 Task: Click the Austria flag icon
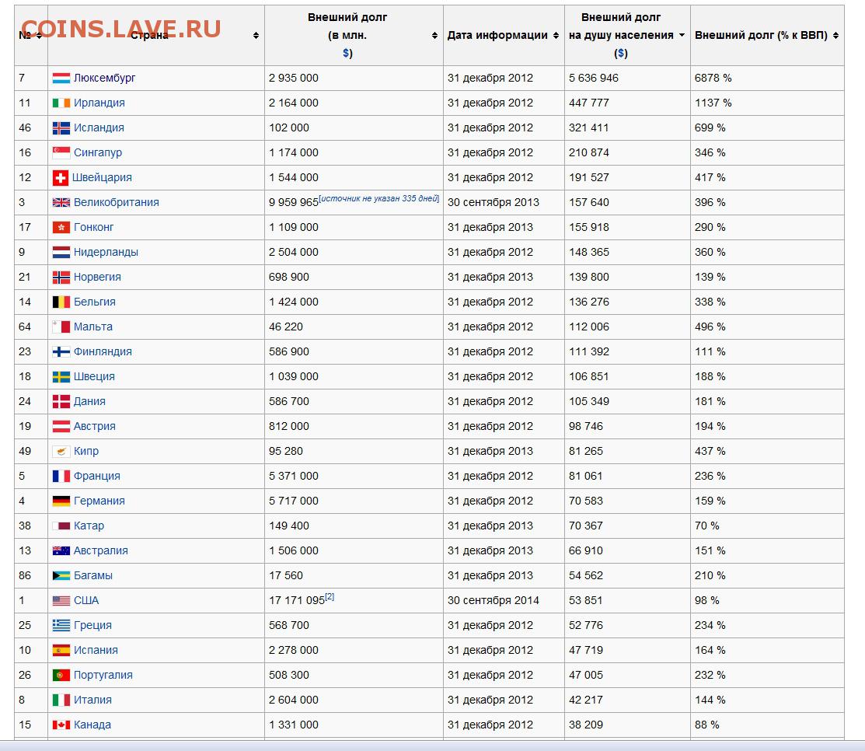click(61, 426)
